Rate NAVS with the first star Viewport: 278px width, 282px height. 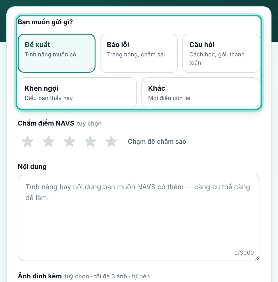pyautogui.click(x=28, y=141)
